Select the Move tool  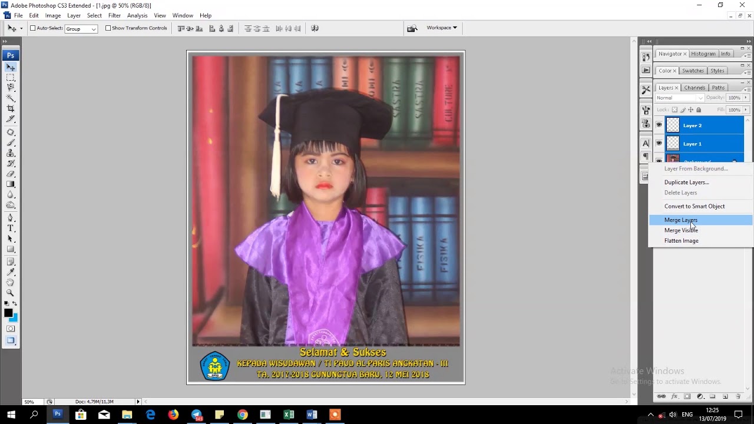[11, 67]
